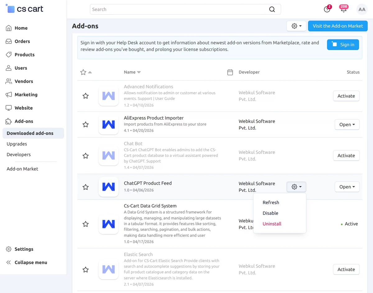Image resolution: width=373 pixels, height=293 pixels.
Task: Click Webkul Software developer for Elastic Search
Action: click(257, 269)
